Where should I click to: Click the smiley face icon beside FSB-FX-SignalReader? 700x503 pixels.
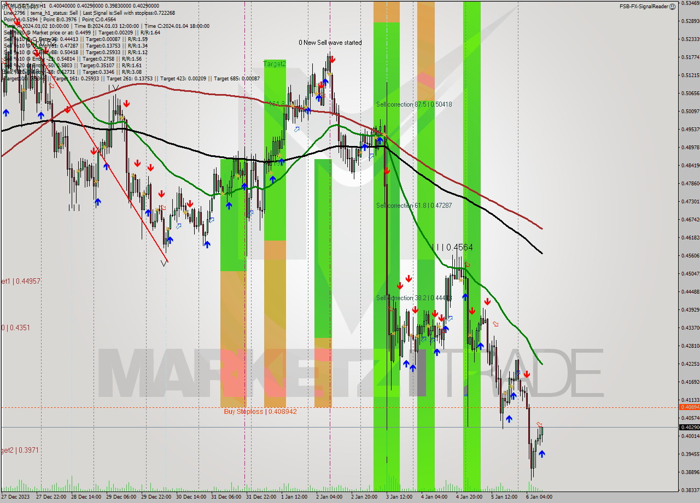pyautogui.click(x=672, y=7)
